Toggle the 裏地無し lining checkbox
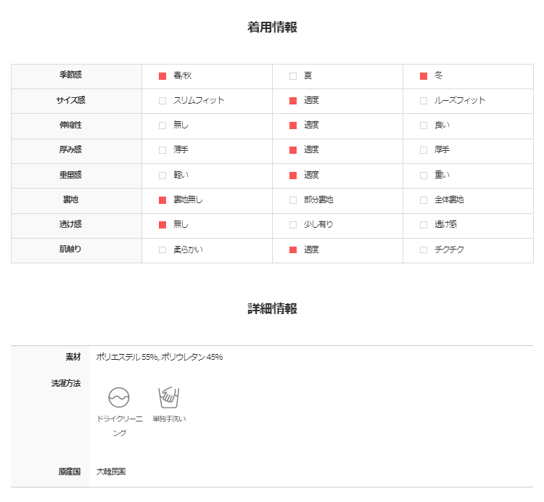 coord(162,200)
